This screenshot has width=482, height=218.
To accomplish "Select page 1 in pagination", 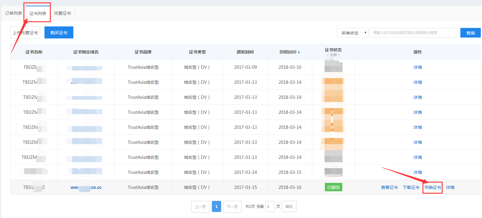I will [x=216, y=207].
